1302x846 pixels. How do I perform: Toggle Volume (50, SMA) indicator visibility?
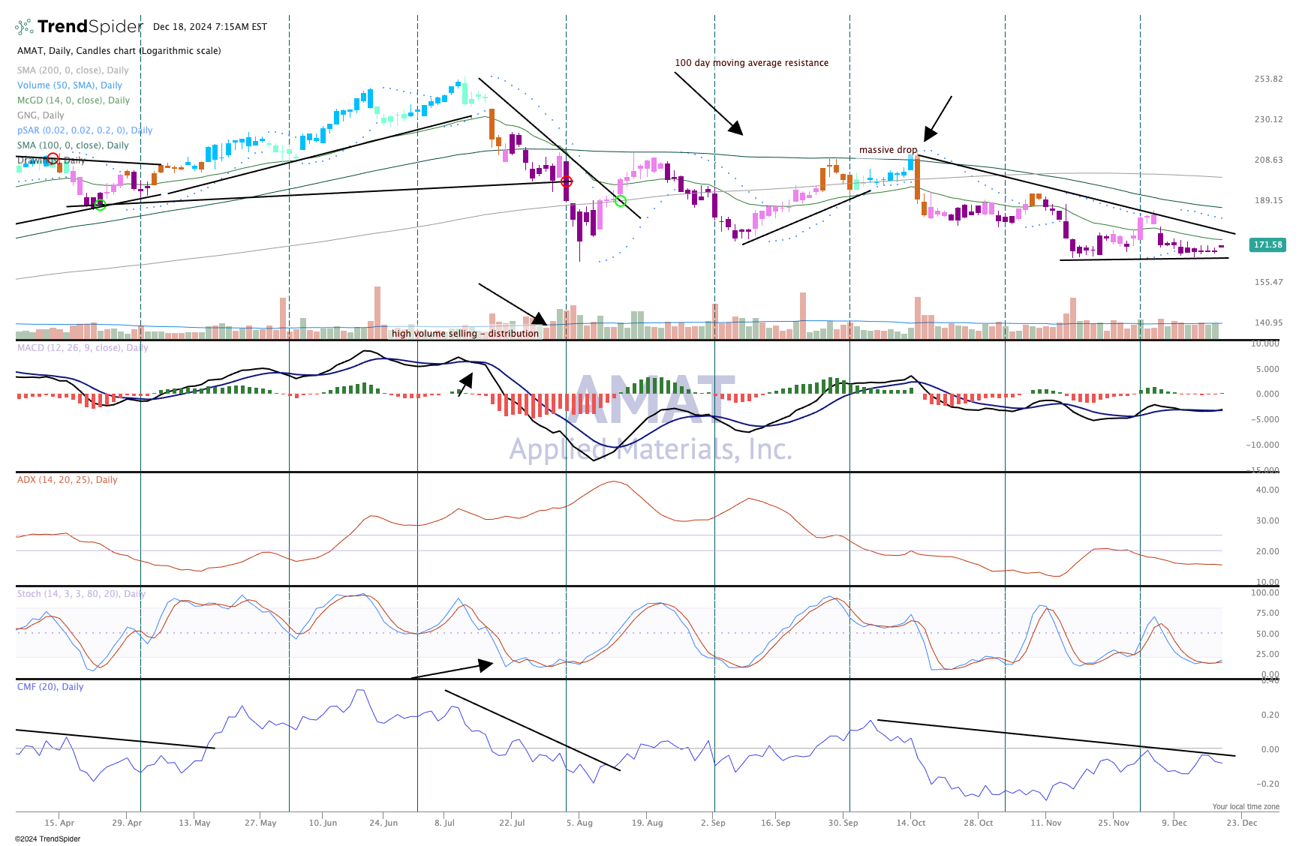coord(69,85)
